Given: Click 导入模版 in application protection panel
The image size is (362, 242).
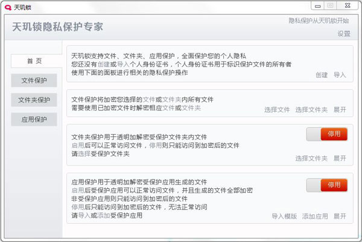Looking at the screenshot, I should 284,217.
